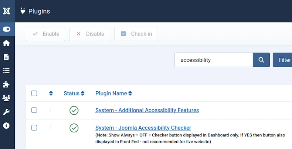Sort the list by ordering column arrows
Image resolution: width=292 pixels, height=149 pixels.
(51, 94)
